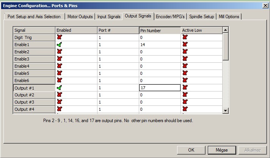
Task: Toggle Output #1 green Enabled checkmark
Action: (x=60, y=88)
